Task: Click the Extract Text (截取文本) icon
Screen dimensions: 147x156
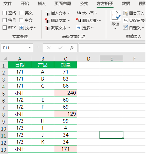Action: tap(47, 28)
